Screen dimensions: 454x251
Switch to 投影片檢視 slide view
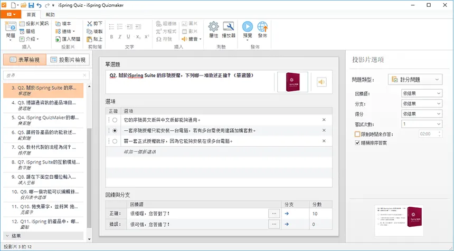68,60
